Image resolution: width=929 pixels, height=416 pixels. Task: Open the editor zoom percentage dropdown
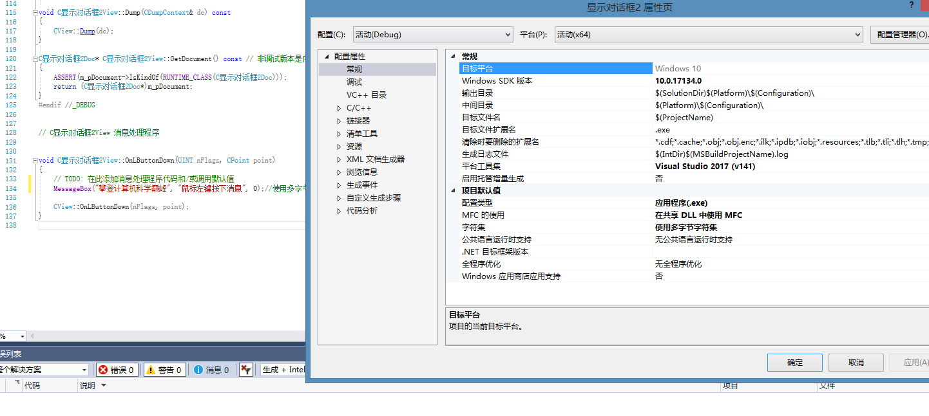click(21, 337)
